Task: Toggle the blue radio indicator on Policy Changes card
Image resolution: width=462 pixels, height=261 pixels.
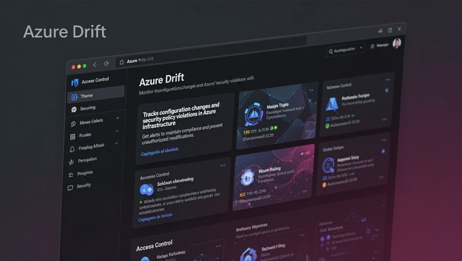Action: [386, 90]
